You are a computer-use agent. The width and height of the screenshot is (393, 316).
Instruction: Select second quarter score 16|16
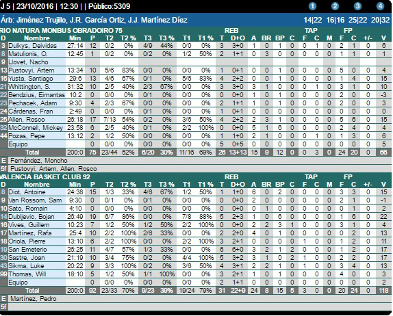pyautogui.click(x=335, y=20)
